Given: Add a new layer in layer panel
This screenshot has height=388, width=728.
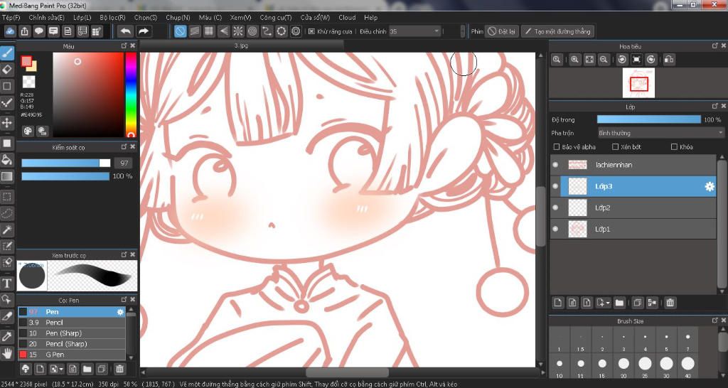Looking at the screenshot, I should [558, 303].
